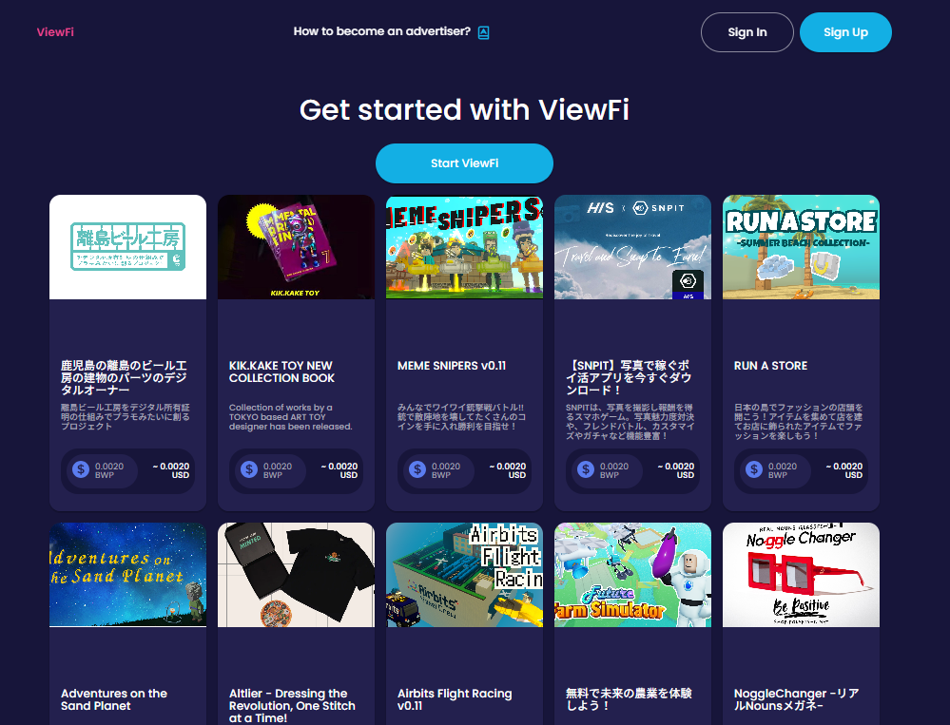Open the Airbits Flight Racing thumbnail

[465, 575]
